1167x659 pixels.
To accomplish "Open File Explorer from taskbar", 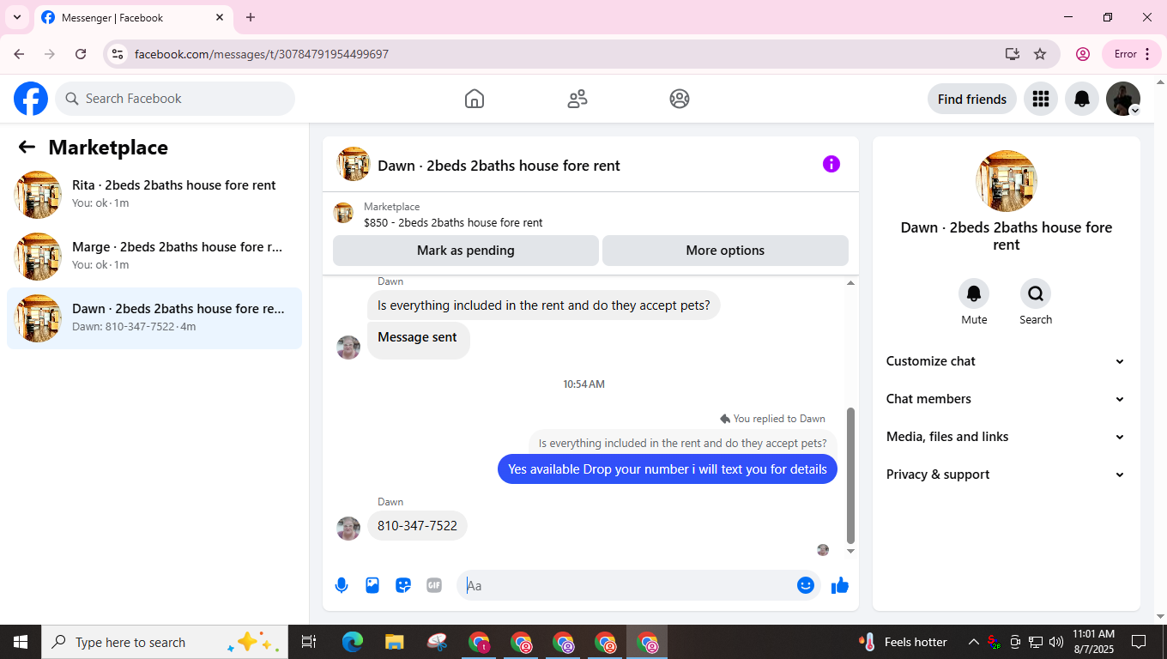I will click(395, 642).
